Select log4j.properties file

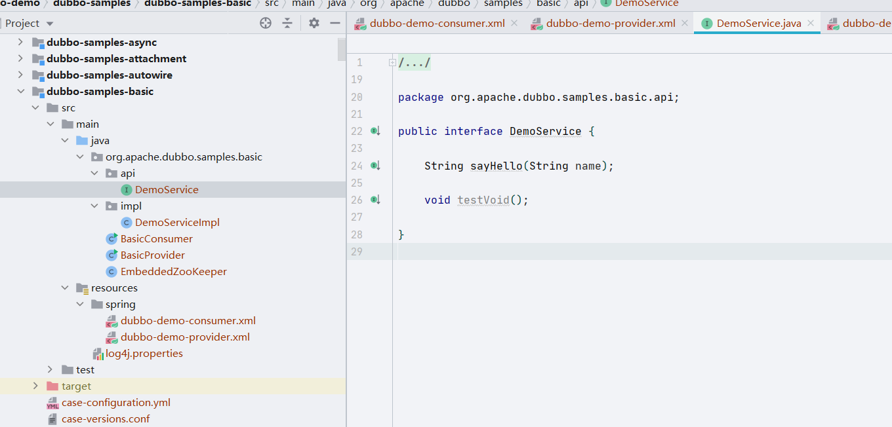tap(144, 353)
